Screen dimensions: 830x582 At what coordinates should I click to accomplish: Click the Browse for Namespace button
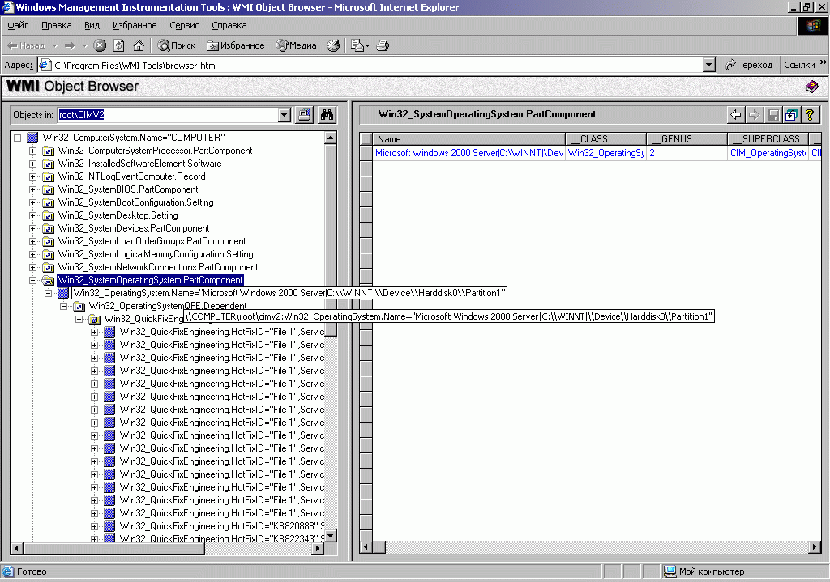point(305,115)
